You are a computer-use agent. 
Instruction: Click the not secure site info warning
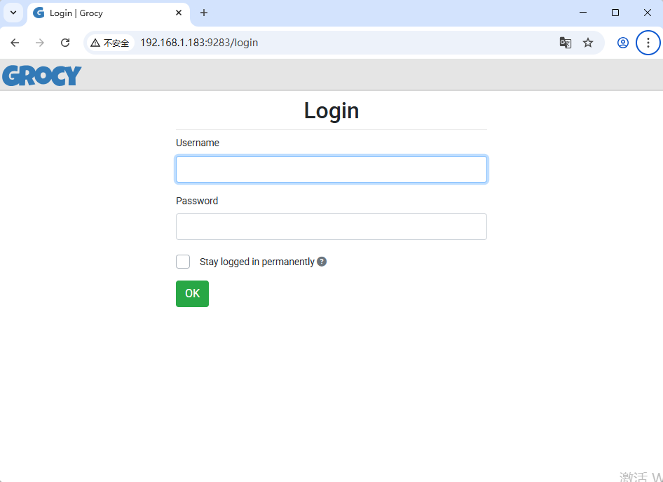tap(110, 43)
